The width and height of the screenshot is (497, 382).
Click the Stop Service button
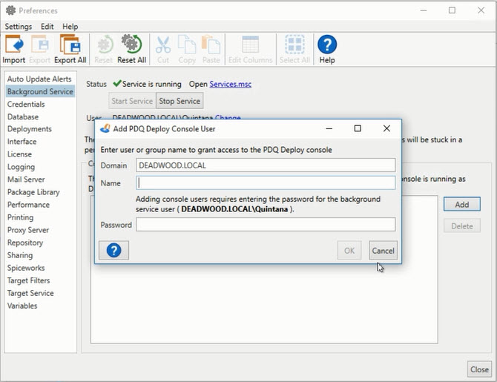point(180,101)
